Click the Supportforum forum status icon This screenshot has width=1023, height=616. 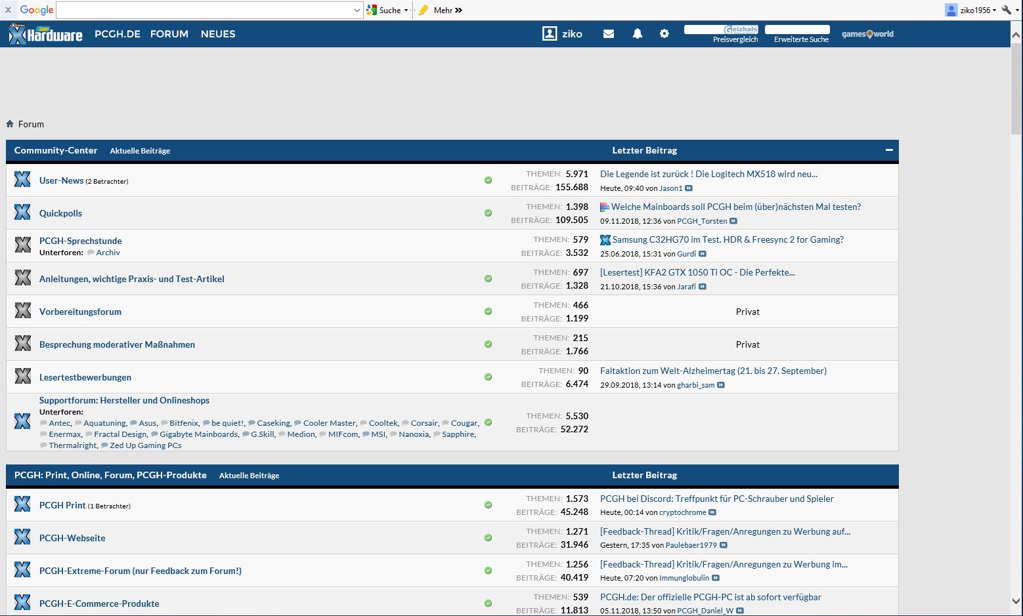tap(22, 422)
